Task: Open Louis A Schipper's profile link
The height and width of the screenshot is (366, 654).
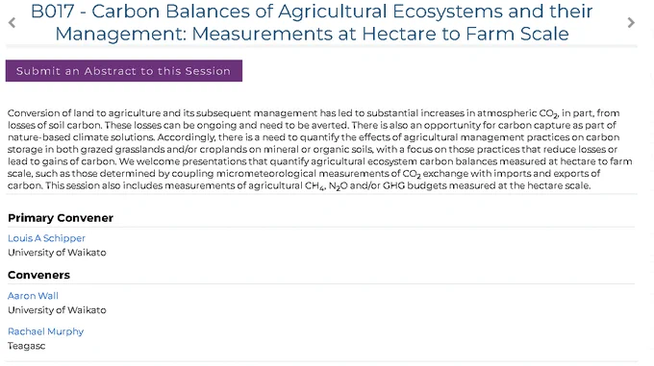Action: click(46, 238)
